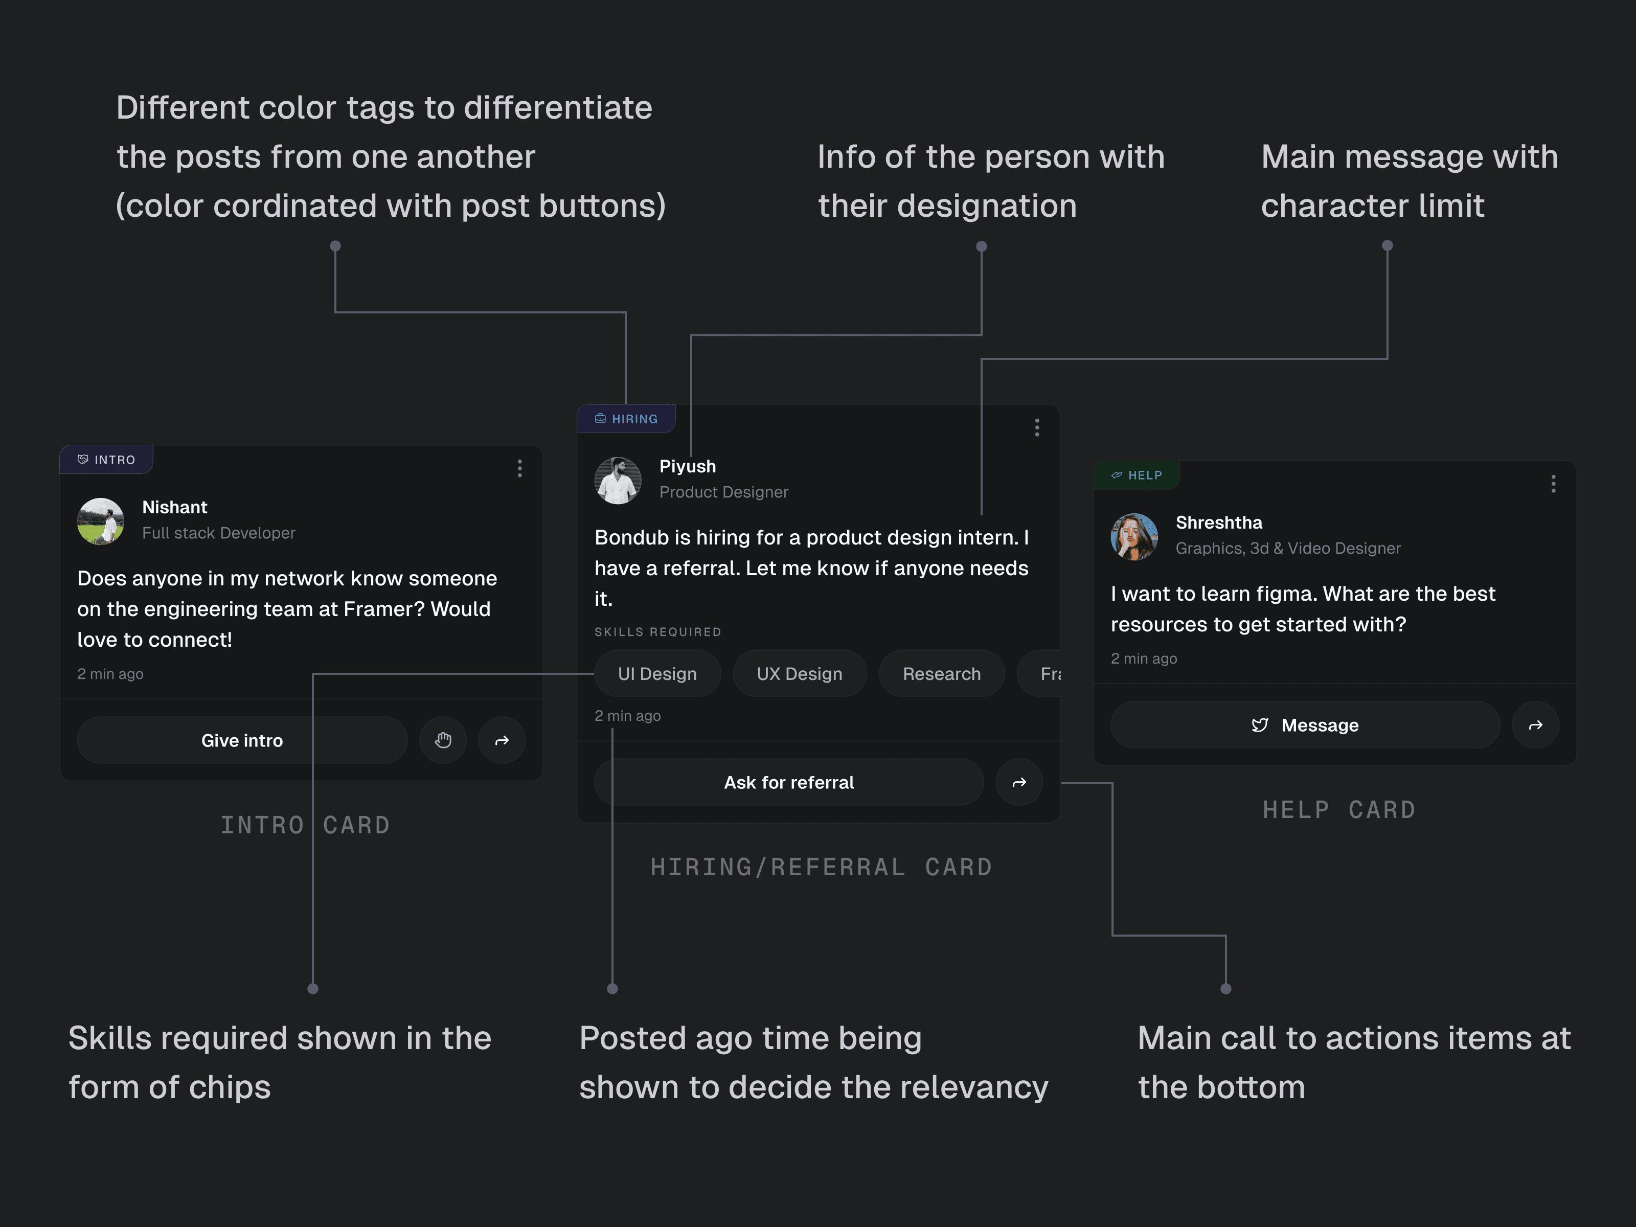The image size is (1636, 1227).
Task: Open three-dot menu on Piyush's hiring card
Action: pyautogui.click(x=1037, y=427)
